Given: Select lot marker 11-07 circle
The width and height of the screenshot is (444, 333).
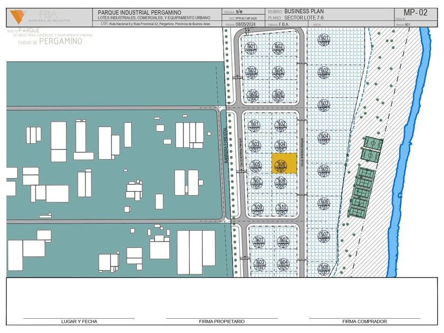Looking at the screenshot, I should 323,236.
